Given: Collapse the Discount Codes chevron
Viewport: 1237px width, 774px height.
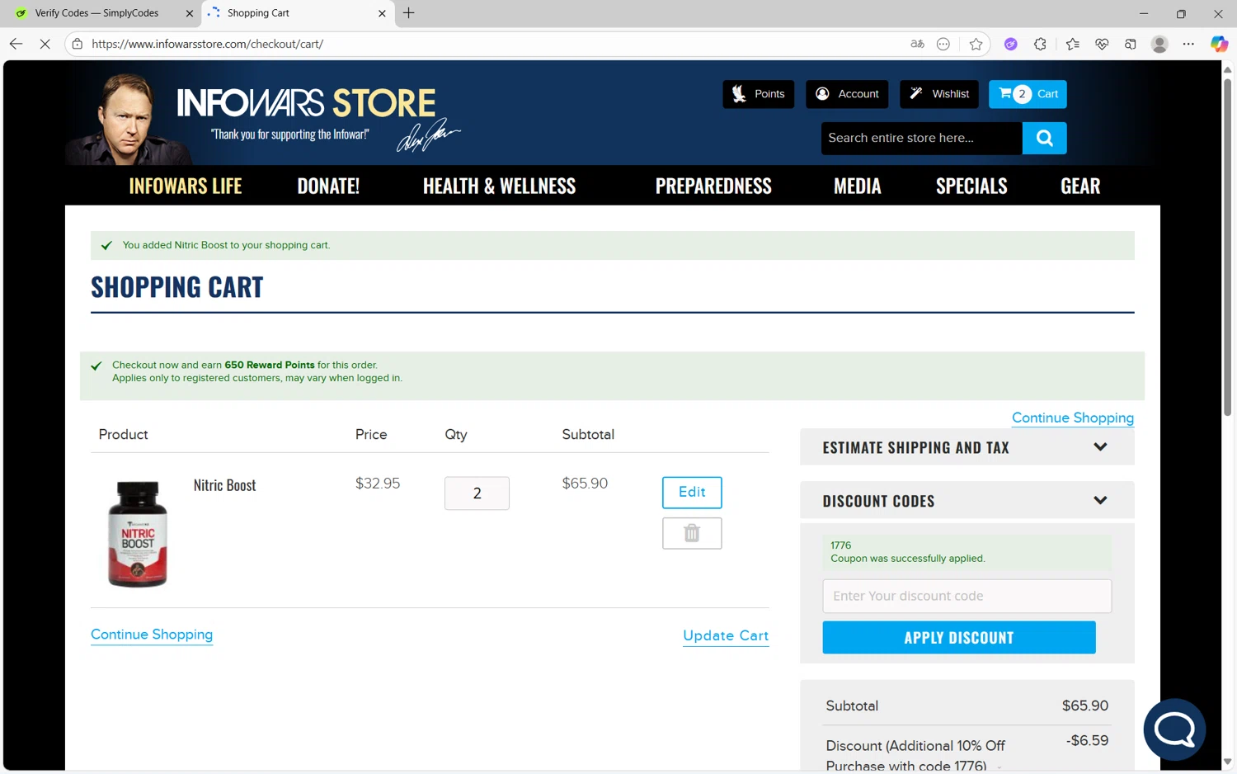Looking at the screenshot, I should (x=1100, y=501).
